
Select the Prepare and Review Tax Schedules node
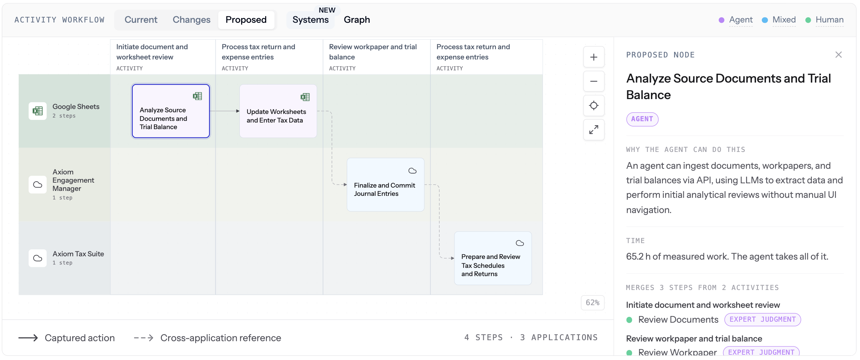(493, 258)
